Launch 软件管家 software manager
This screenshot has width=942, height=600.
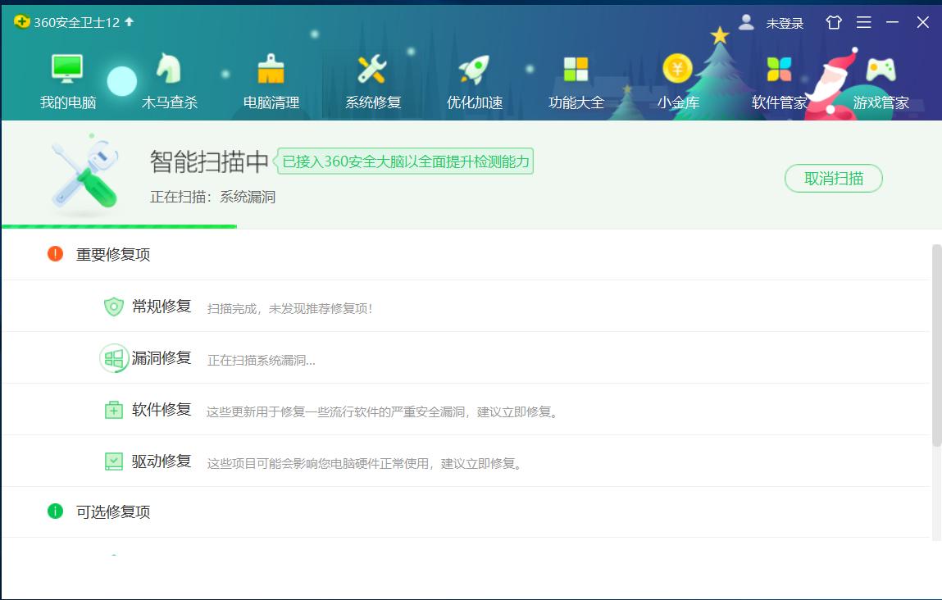point(779,78)
